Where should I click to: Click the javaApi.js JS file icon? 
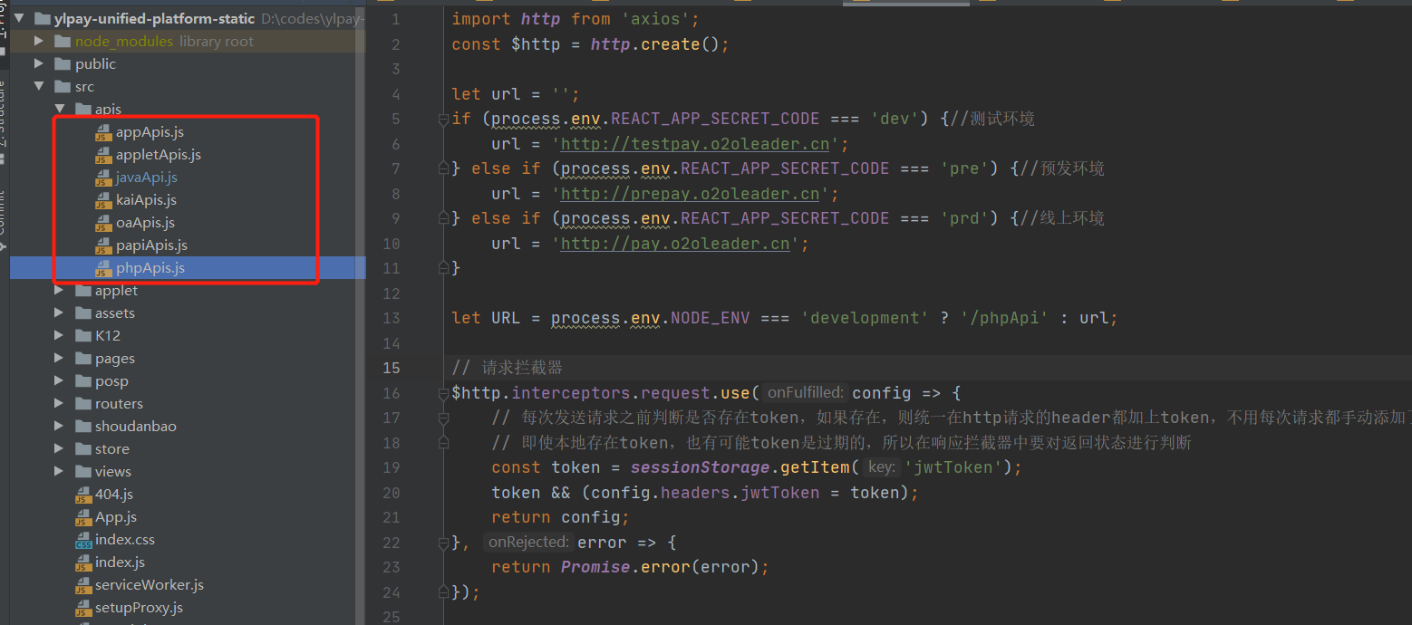103,178
